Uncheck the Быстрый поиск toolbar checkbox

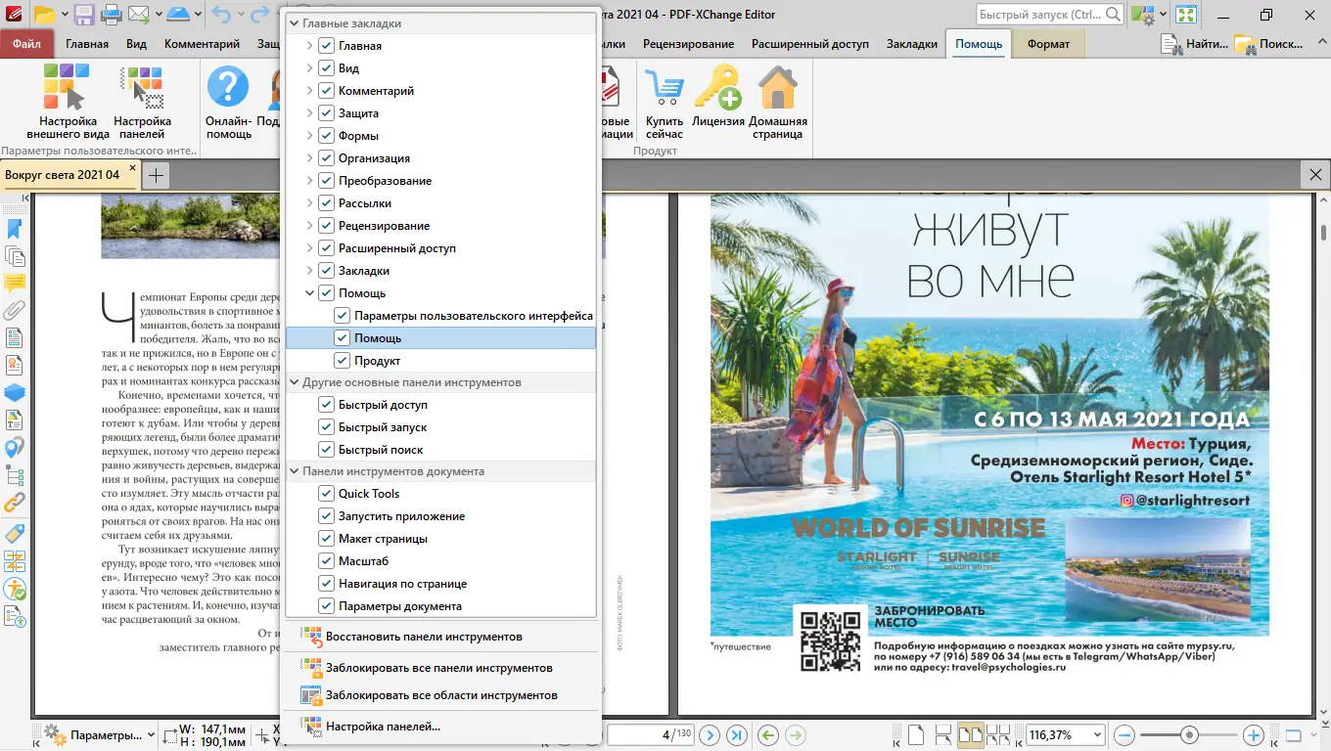click(326, 449)
